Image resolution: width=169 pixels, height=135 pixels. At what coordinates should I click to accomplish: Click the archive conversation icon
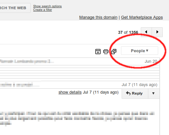pyautogui.click(x=98, y=52)
